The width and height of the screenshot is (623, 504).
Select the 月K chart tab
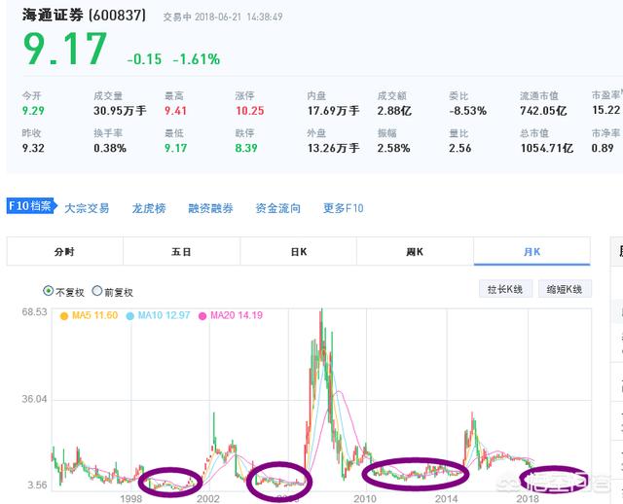pyautogui.click(x=531, y=251)
